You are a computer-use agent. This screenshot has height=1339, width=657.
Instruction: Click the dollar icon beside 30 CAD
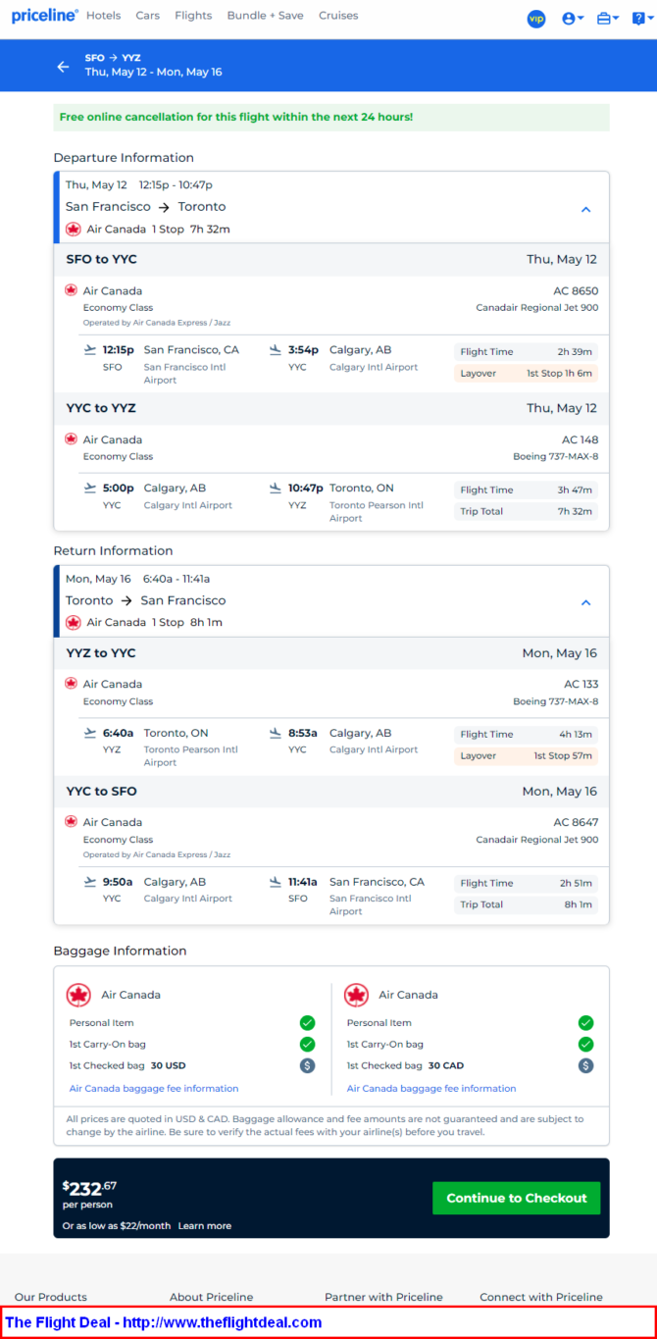click(x=585, y=1065)
